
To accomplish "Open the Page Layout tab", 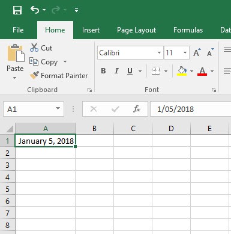I will 136,30.
